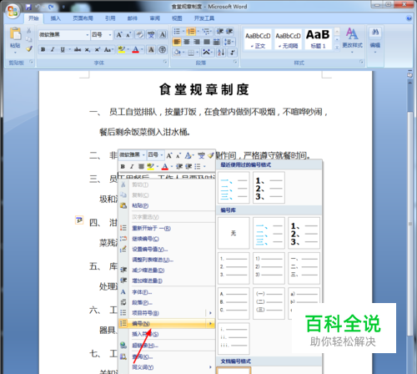Image resolution: width=417 pixels, height=374 pixels.
Task: Click the red Font Color button in ribbon
Action: tap(136, 49)
